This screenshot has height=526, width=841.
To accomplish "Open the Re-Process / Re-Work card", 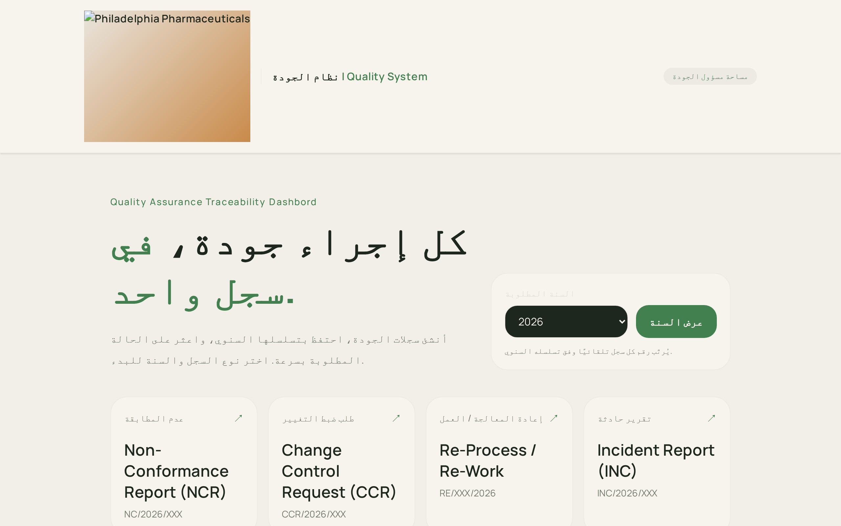I will point(499,462).
